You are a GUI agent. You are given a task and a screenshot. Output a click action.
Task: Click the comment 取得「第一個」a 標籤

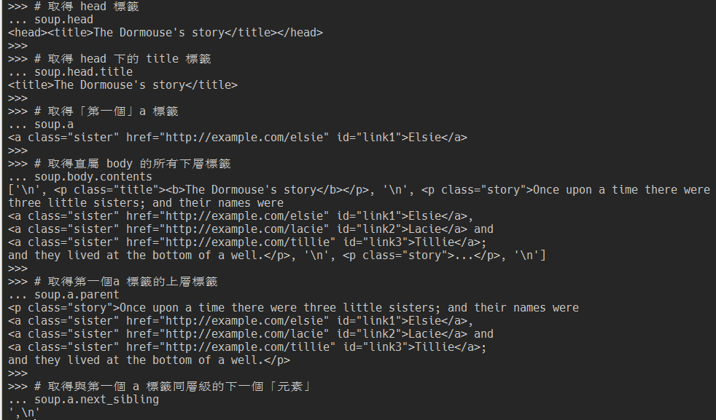(106, 111)
